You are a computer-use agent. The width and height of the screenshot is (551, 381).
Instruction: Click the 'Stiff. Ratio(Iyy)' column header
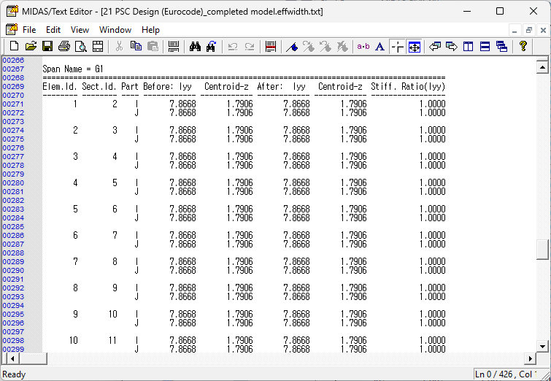(x=408, y=86)
